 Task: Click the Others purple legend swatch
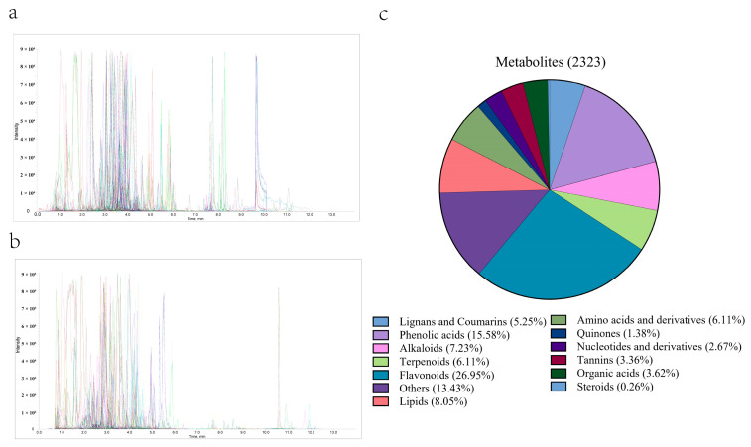click(381, 389)
